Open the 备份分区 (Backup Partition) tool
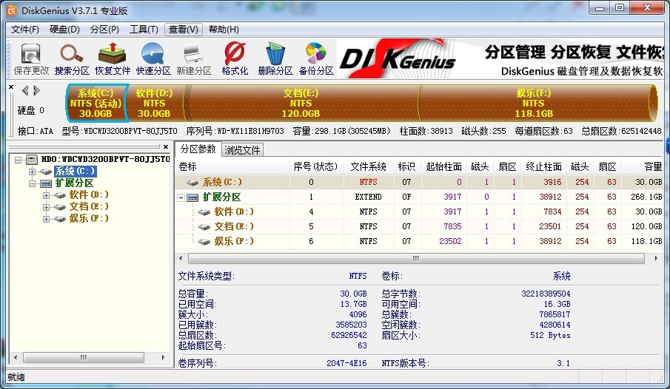The width and height of the screenshot is (670, 389). (x=316, y=59)
